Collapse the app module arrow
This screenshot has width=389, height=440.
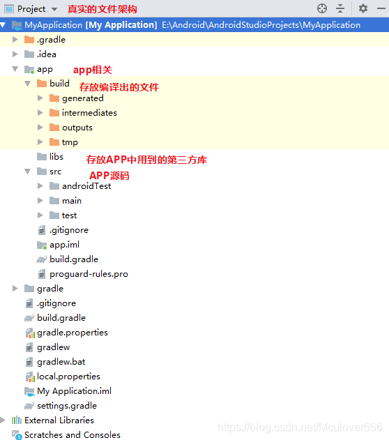point(15,69)
